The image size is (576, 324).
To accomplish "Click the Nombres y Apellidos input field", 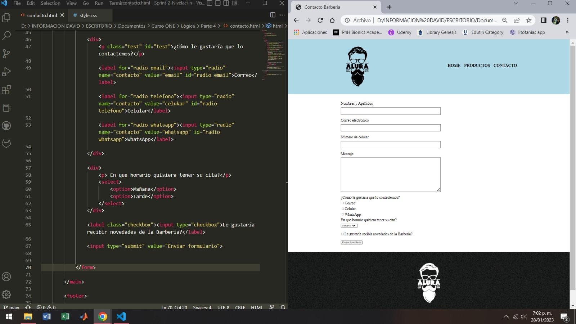I will pos(391,111).
